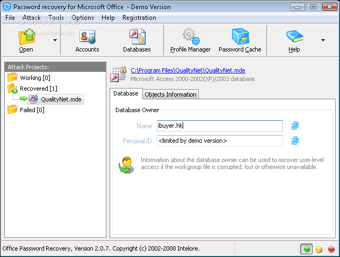Open the QualityNet.mde file path link
Screen dimensions: 340x257
(x=188, y=70)
